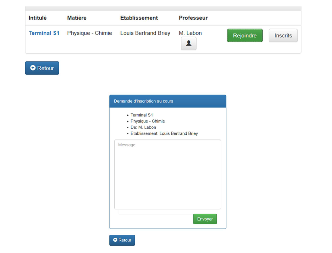Click the Matière column header
Image resolution: width=332 pixels, height=253 pixels.
tap(77, 18)
